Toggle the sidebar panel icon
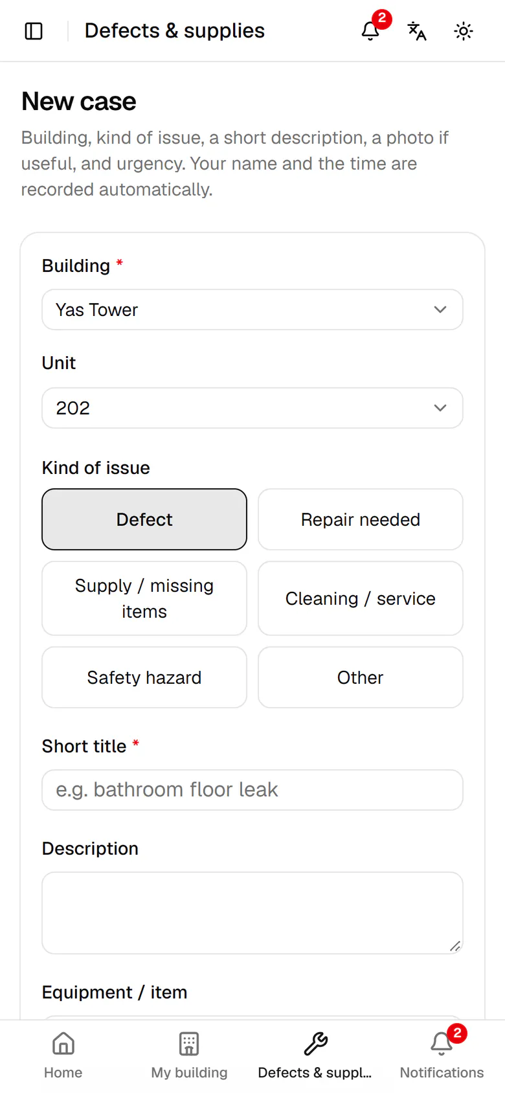This screenshot has width=505, height=1093. point(34,31)
